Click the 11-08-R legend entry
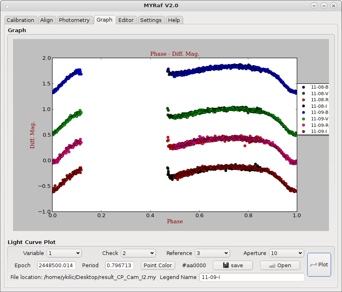 coord(315,100)
